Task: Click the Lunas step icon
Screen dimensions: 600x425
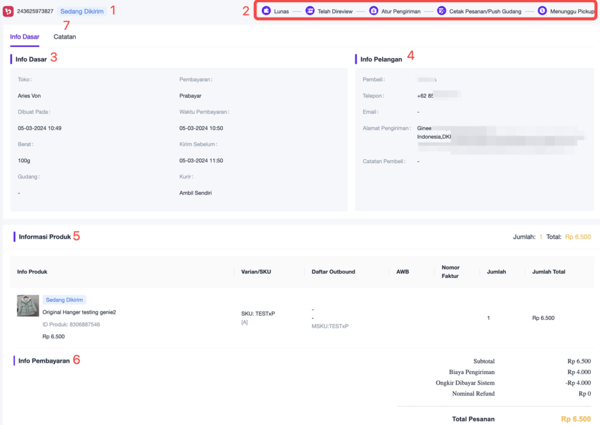Action: click(x=266, y=11)
